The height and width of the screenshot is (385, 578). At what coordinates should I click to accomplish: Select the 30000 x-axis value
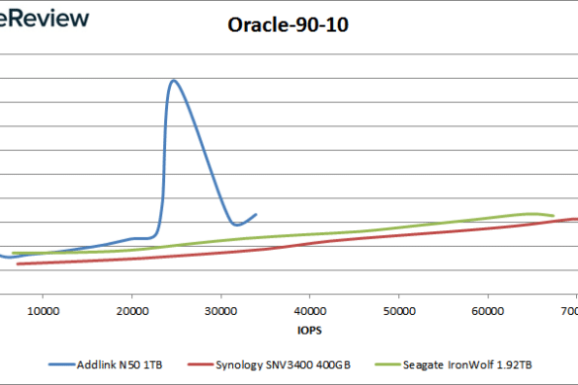tap(220, 311)
